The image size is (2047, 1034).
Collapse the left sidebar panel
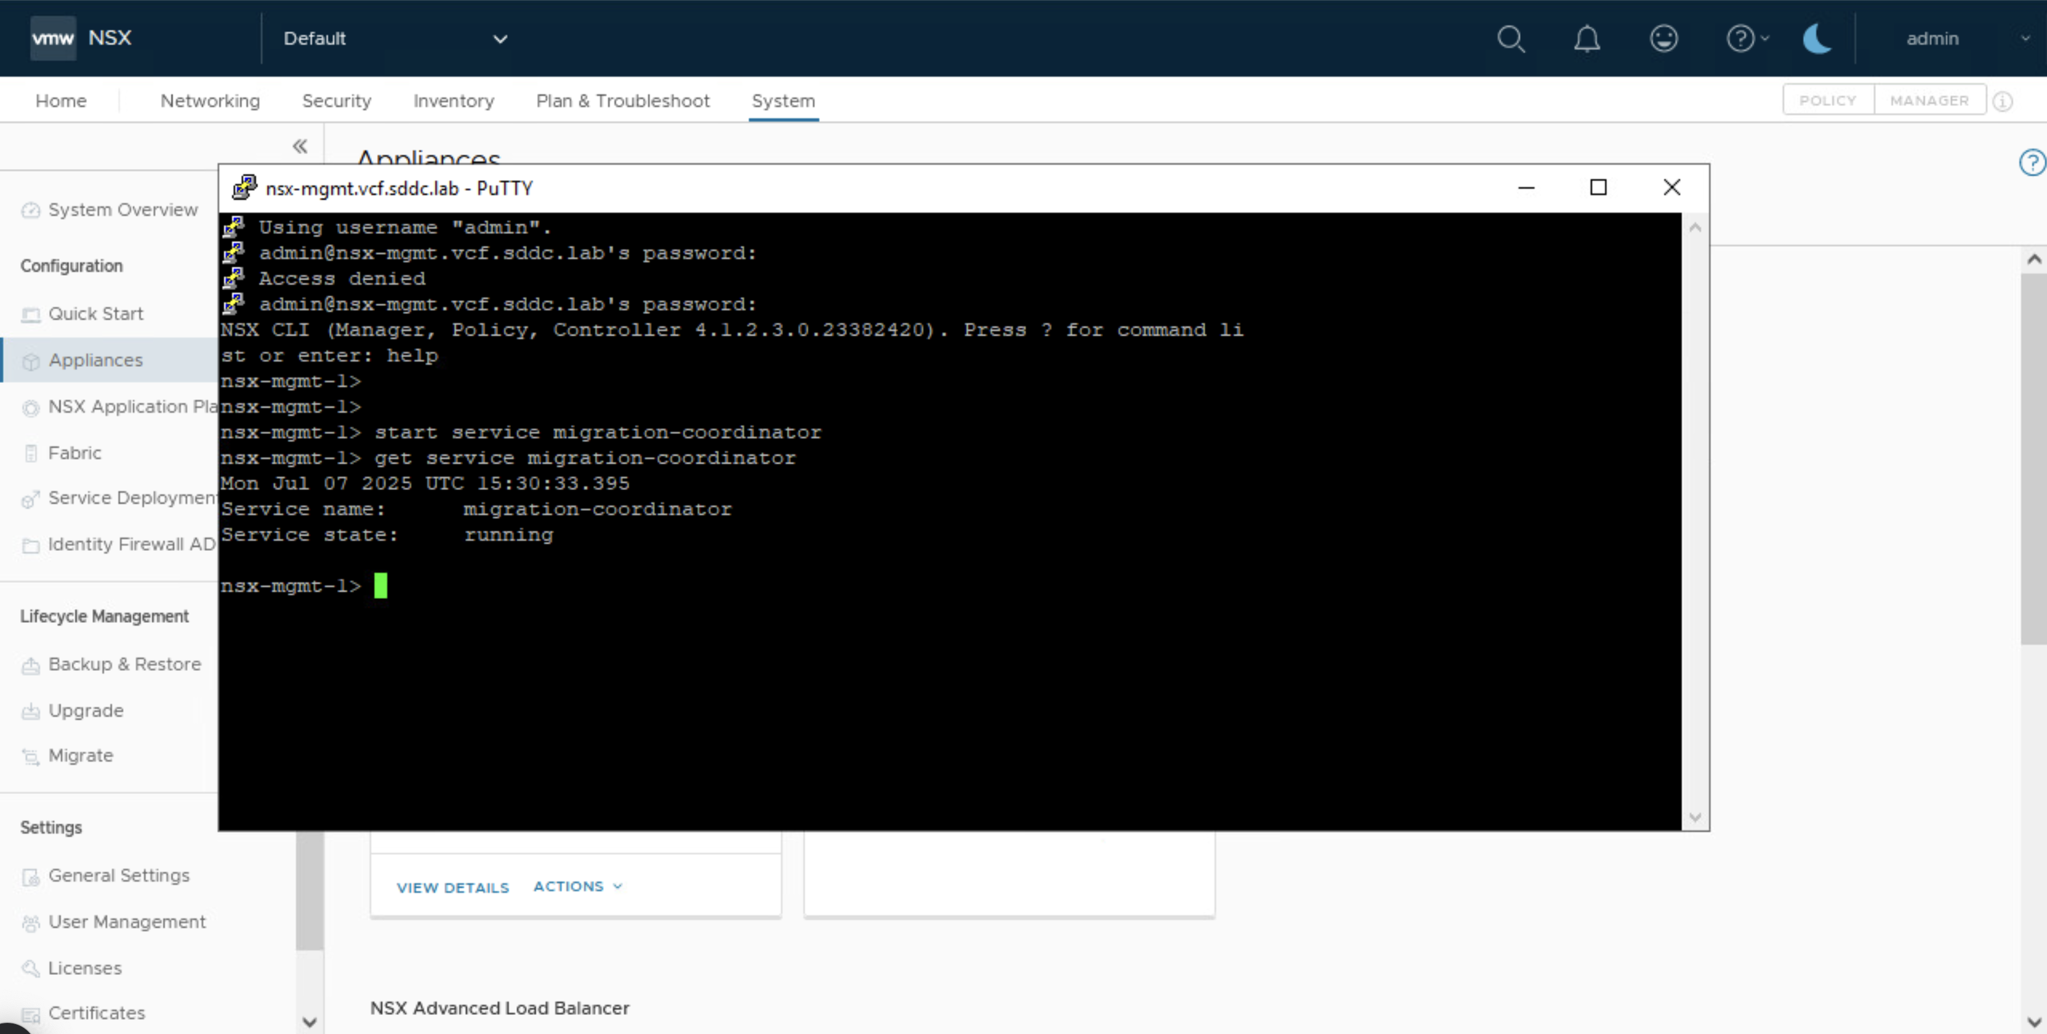(300, 145)
